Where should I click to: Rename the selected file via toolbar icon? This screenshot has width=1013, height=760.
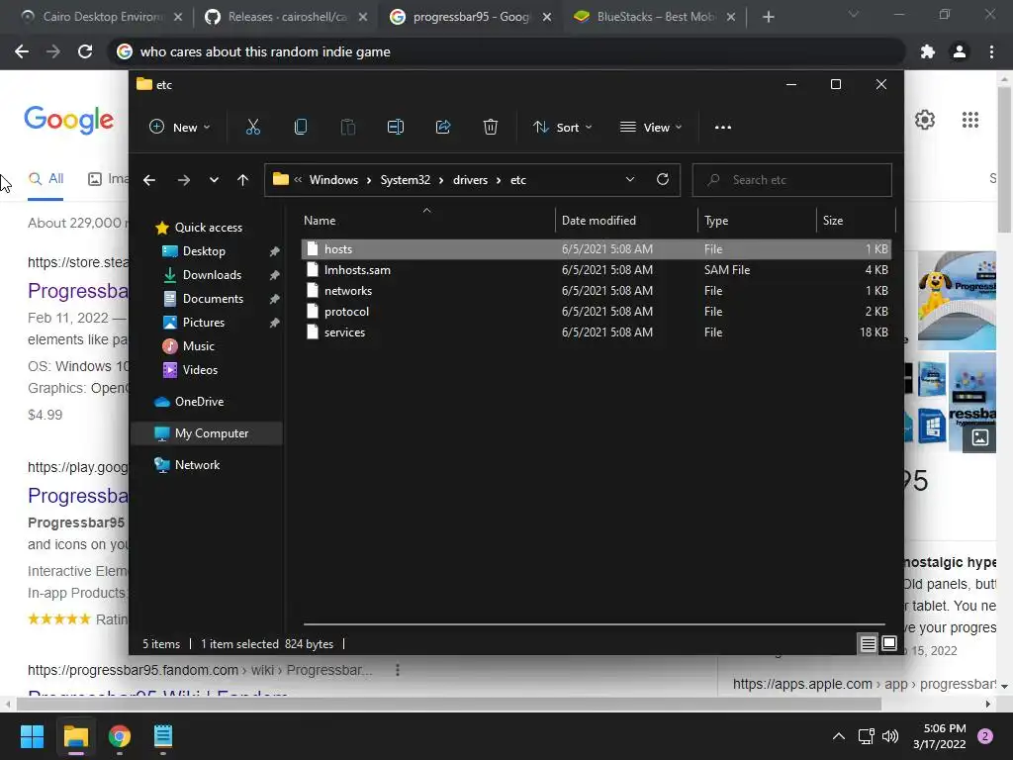click(x=396, y=128)
